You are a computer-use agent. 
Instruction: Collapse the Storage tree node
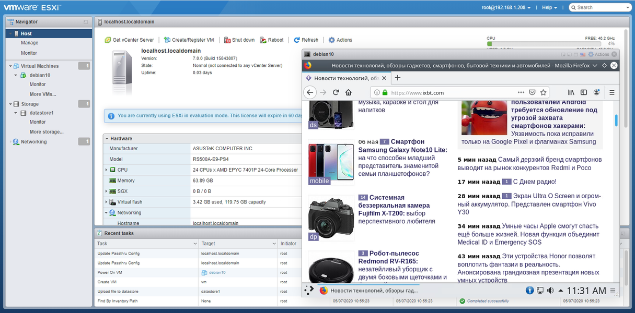10,104
